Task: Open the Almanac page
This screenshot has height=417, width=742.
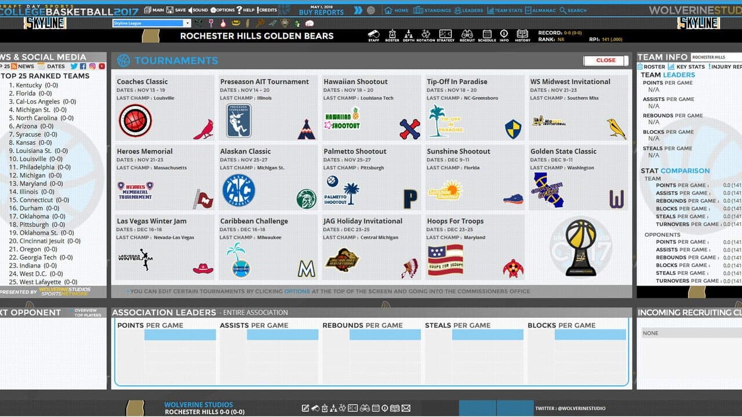Action: 540,10
